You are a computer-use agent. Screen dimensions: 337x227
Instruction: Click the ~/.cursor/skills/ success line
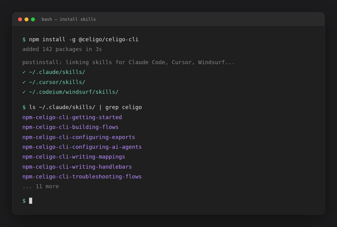(x=54, y=82)
